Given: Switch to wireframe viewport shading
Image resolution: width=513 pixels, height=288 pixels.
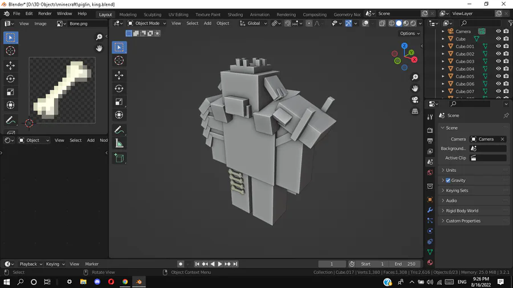Looking at the screenshot, I should point(391,23).
